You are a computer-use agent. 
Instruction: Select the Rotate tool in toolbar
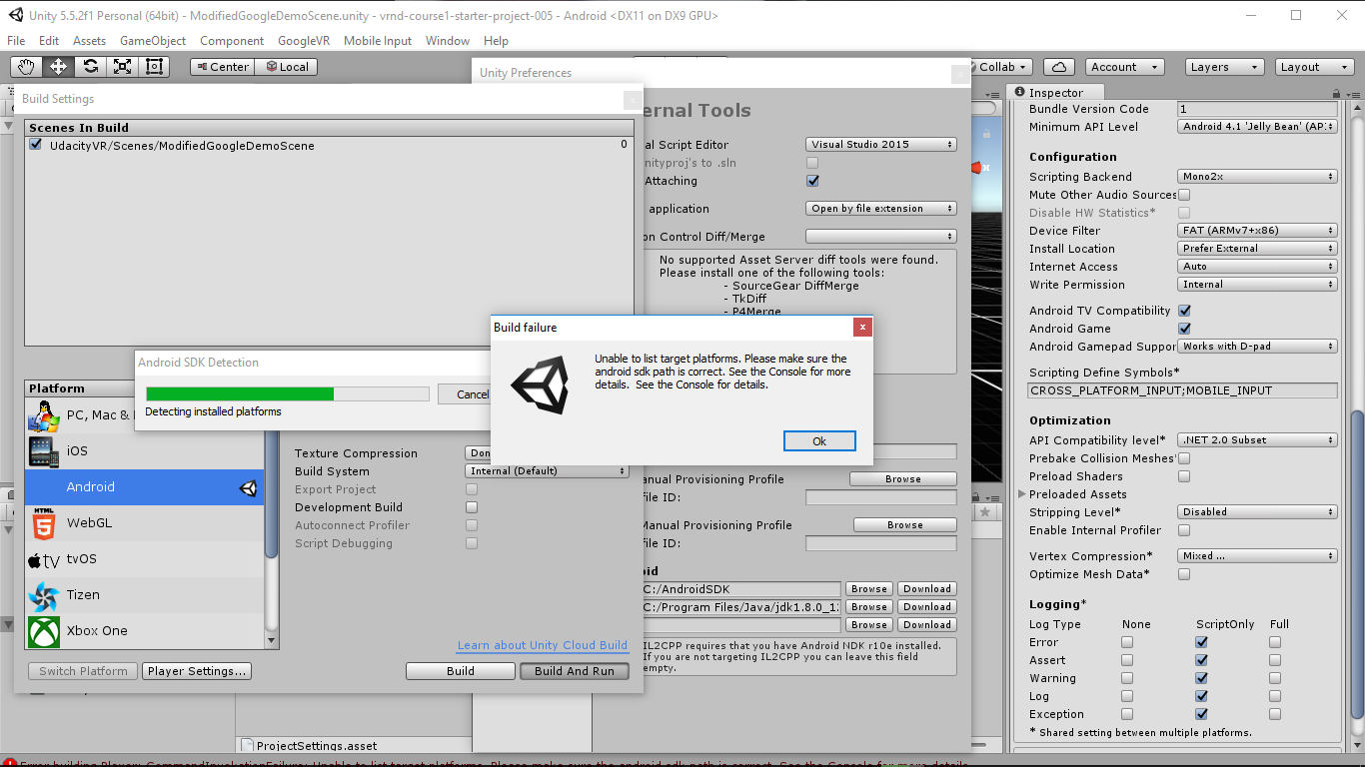(90, 67)
